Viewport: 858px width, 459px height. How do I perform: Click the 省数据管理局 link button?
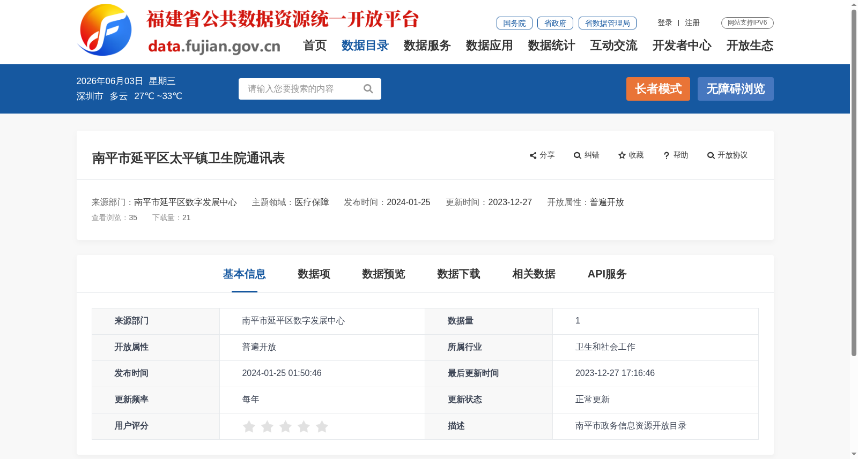pos(608,23)
